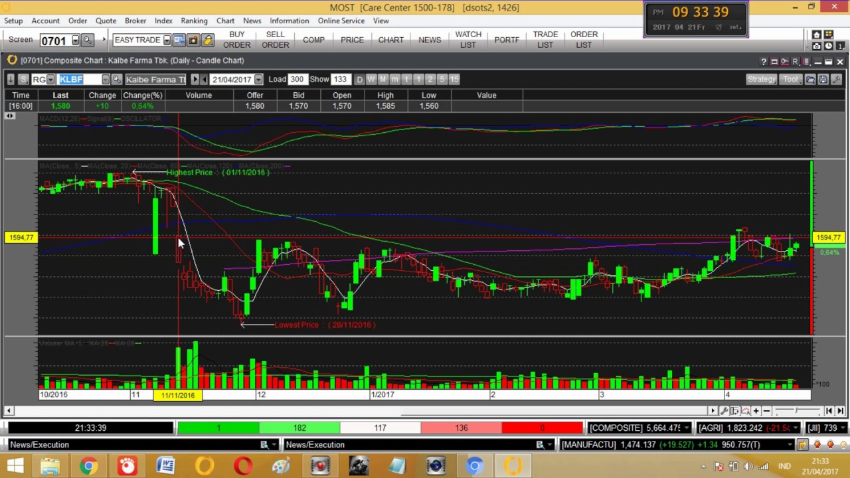Jump to last chart data icon
The image size is (850, 478).
point(840,411)
